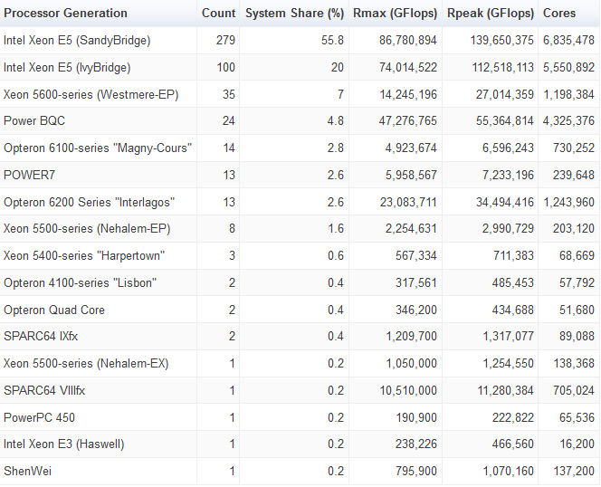The height and width of the screenshot is (487, 601).
Task: Select the Power BQC row name
Action: tap(34, 120)
